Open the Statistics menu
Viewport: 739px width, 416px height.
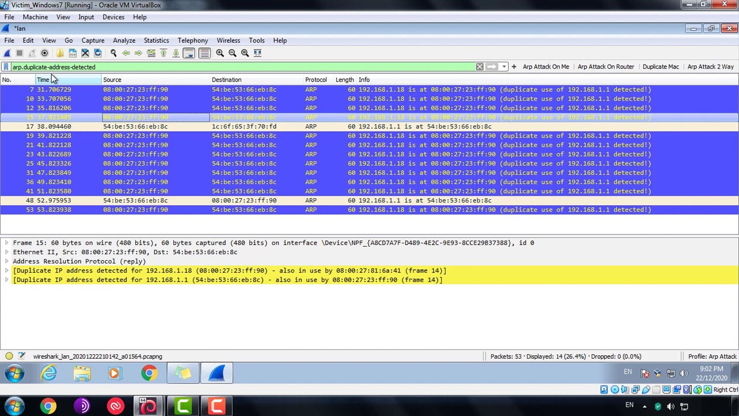coord(156,40)
